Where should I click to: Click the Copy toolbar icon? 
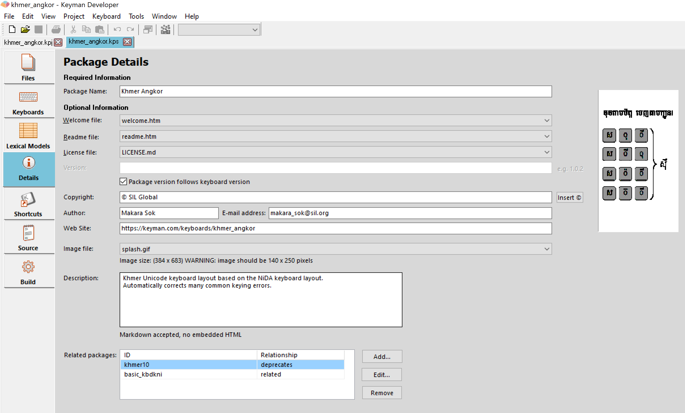pos(86,29)
